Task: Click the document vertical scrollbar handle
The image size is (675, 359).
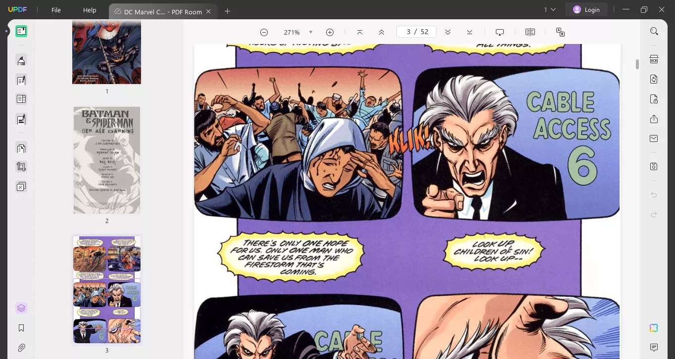Action: [637, 64]
